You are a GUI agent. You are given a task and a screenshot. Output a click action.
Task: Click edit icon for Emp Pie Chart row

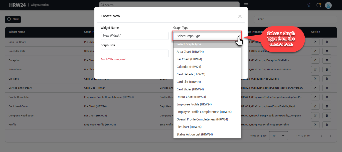(315, 42)
